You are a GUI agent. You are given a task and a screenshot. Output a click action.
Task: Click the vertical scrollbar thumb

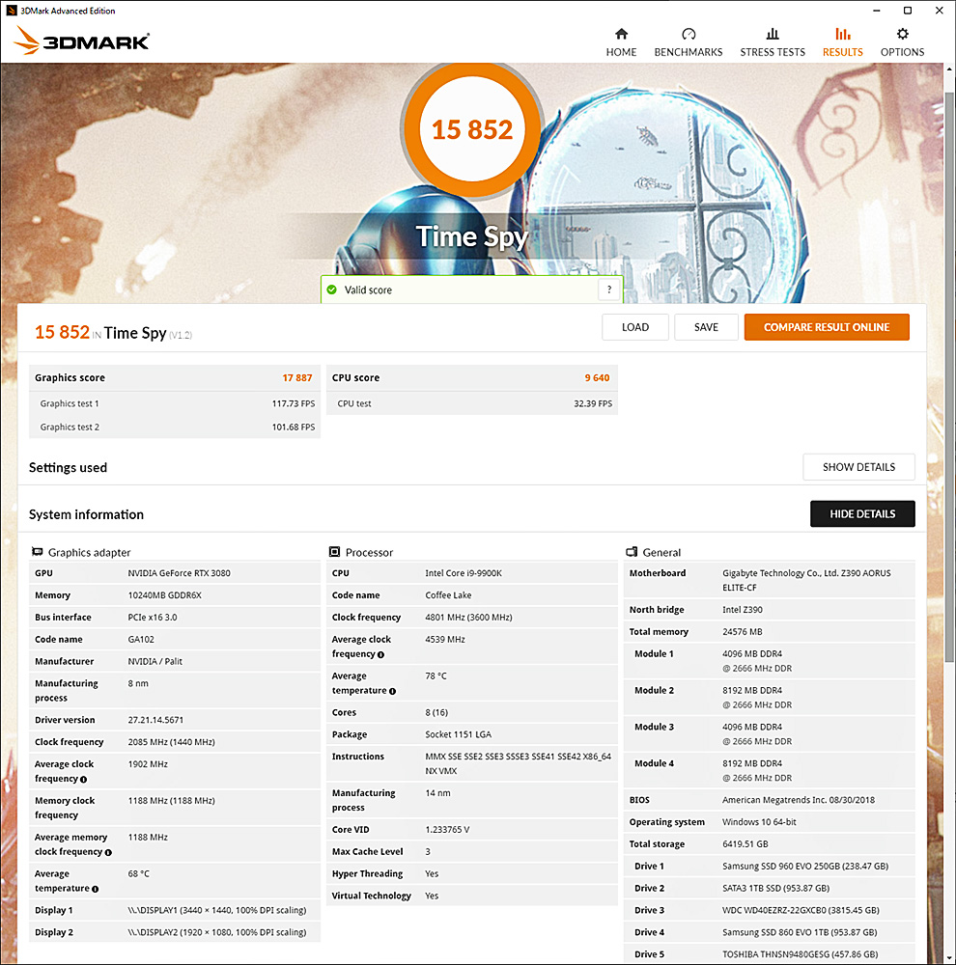click(949, 375)
